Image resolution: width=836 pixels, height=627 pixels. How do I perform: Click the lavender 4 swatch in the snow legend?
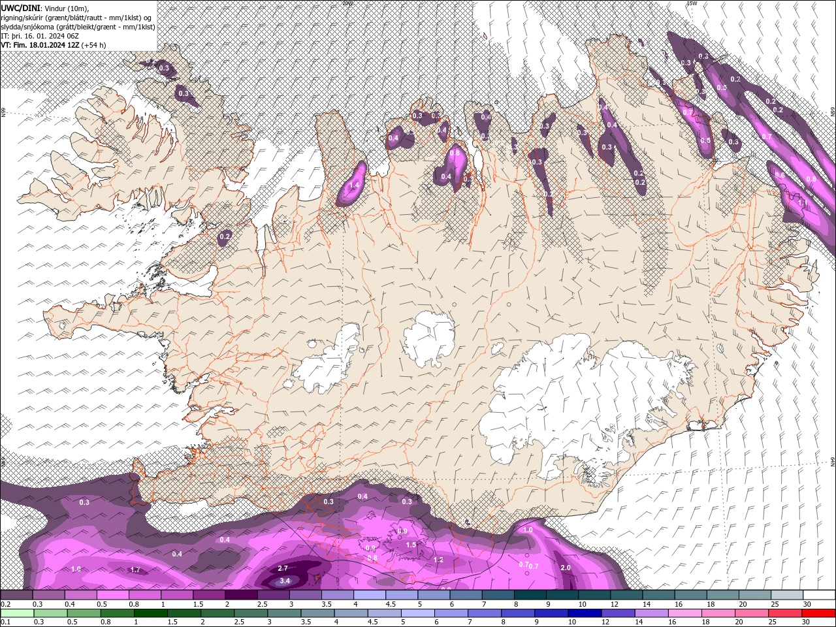[x=369, y=595]
